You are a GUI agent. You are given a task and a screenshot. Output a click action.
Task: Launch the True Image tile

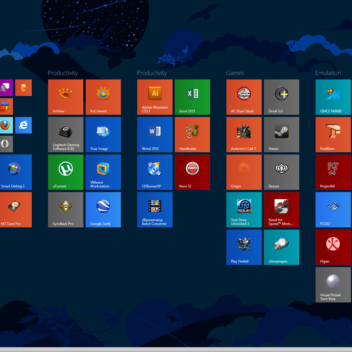point(103,135)
